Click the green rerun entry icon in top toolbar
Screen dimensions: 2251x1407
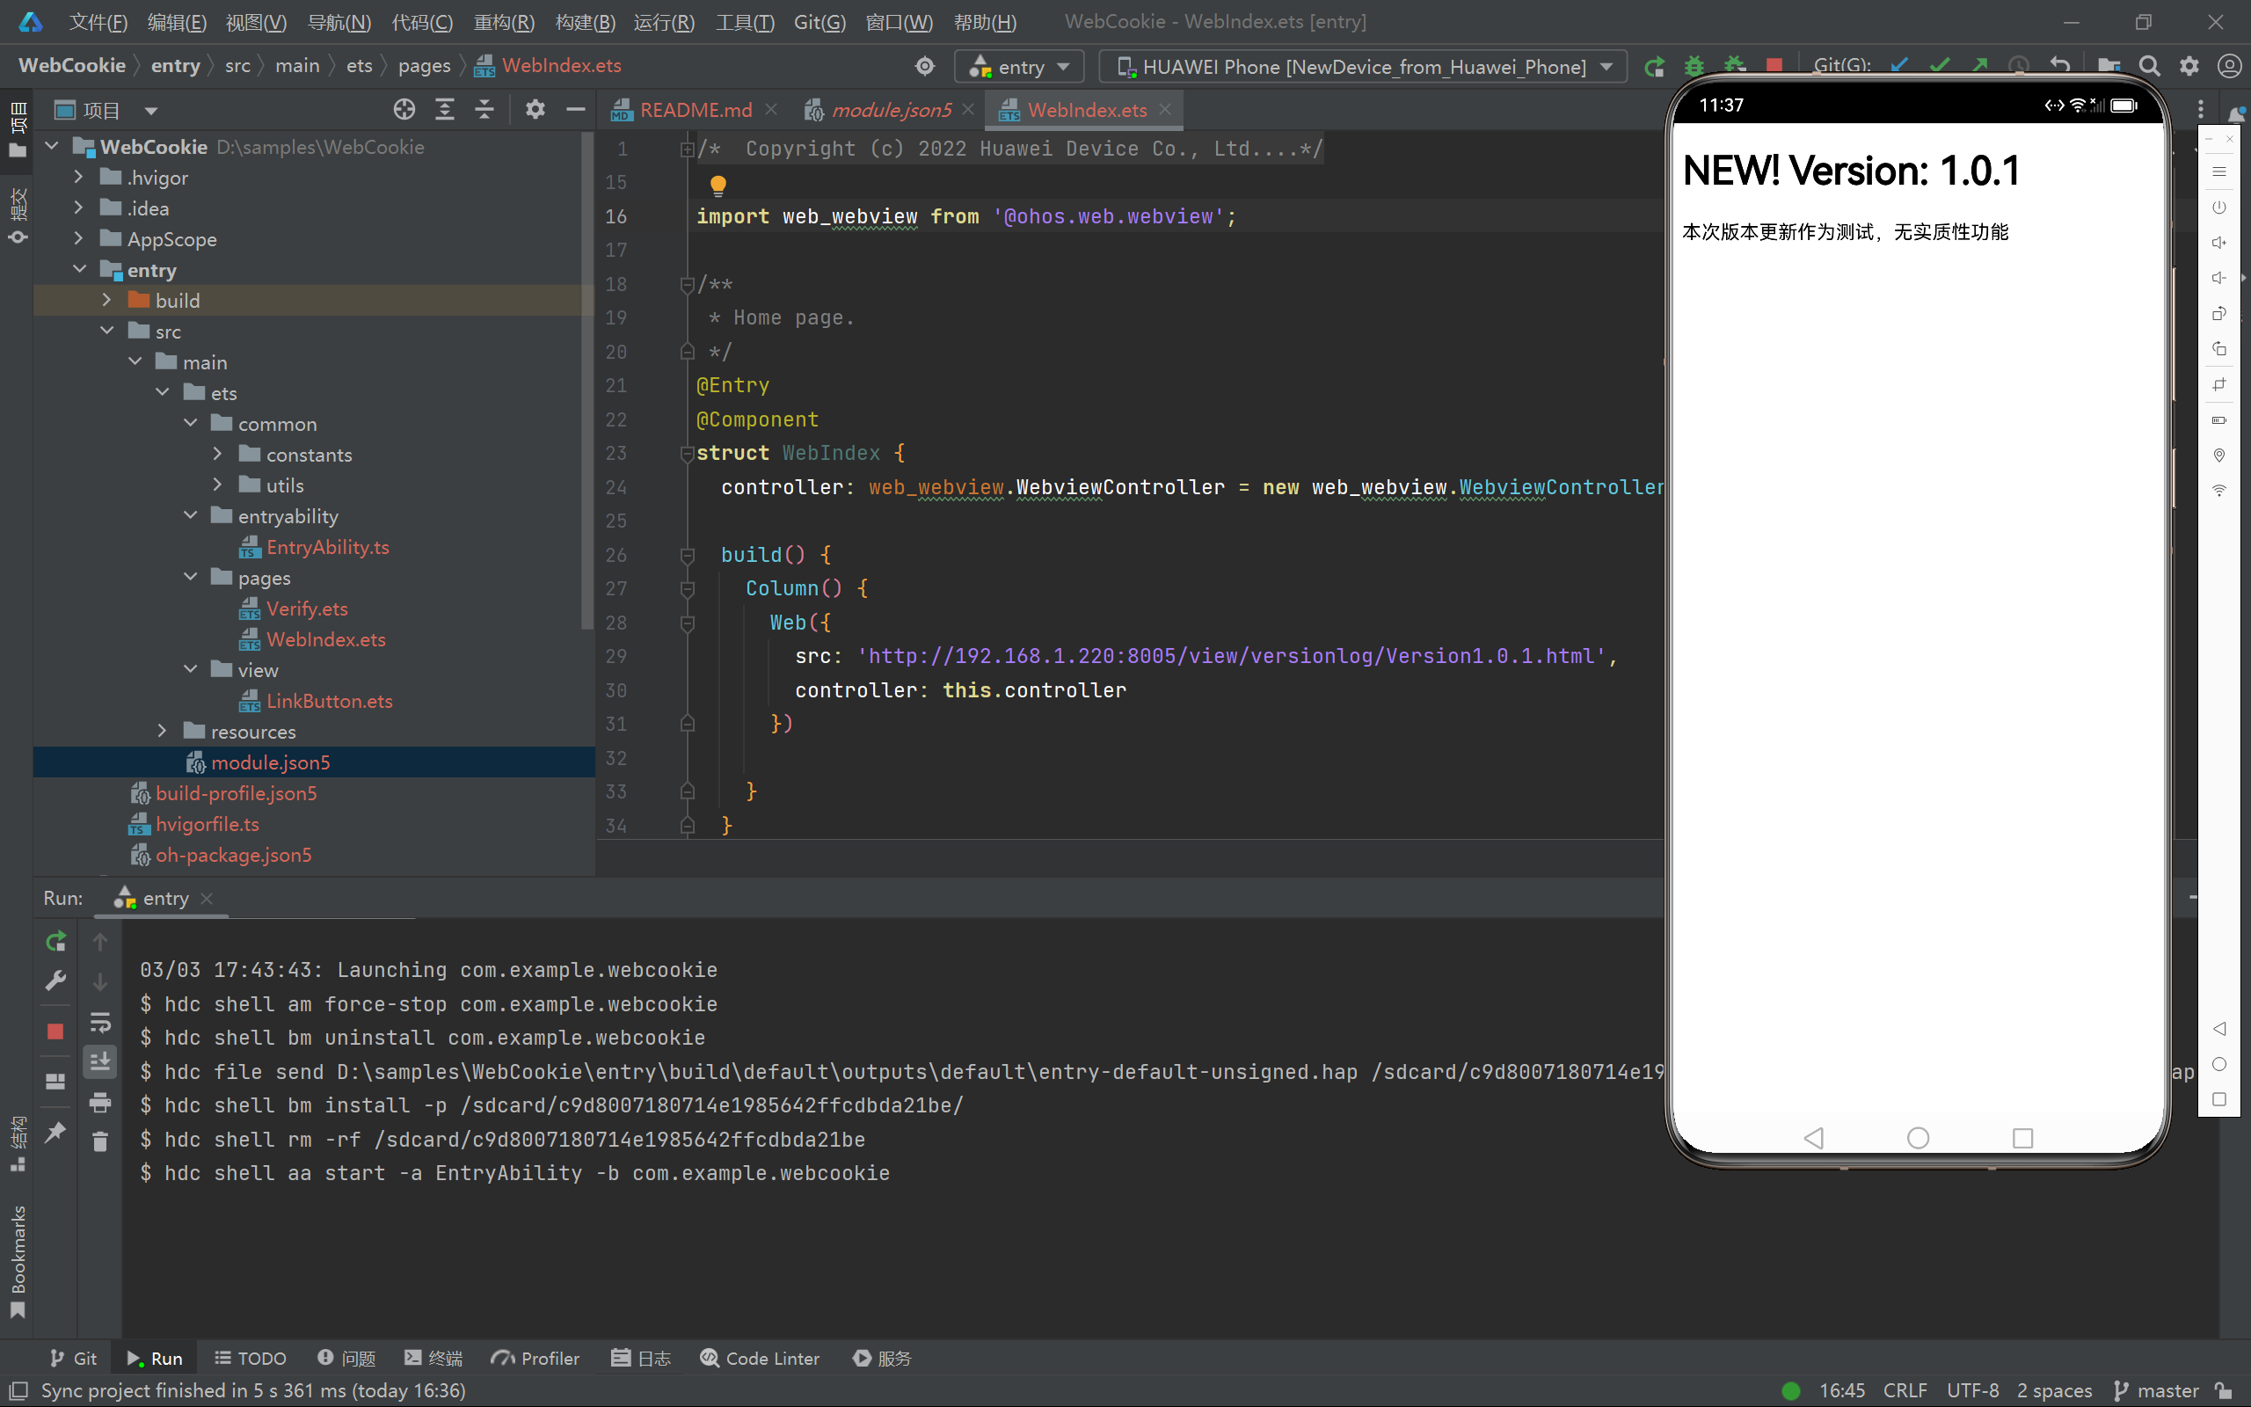pyautogui.click(x=1654, y=67)
